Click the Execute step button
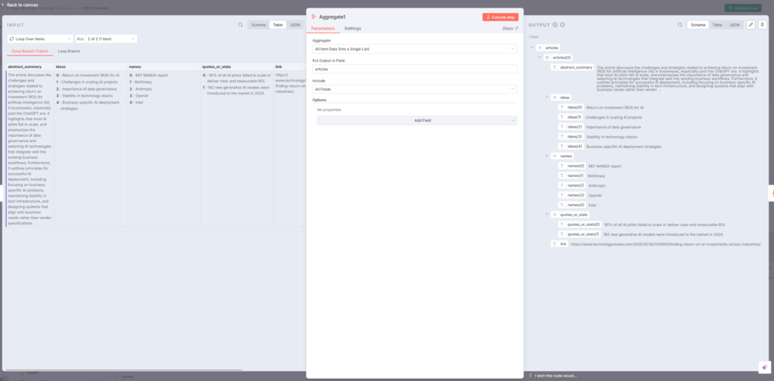This screenshot has height=381, width=774. 500,17
